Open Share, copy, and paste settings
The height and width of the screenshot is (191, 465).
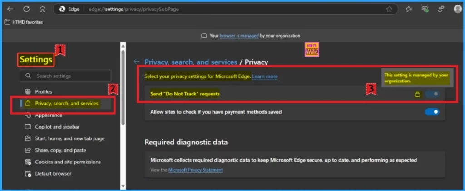click(x=60, y=150)
